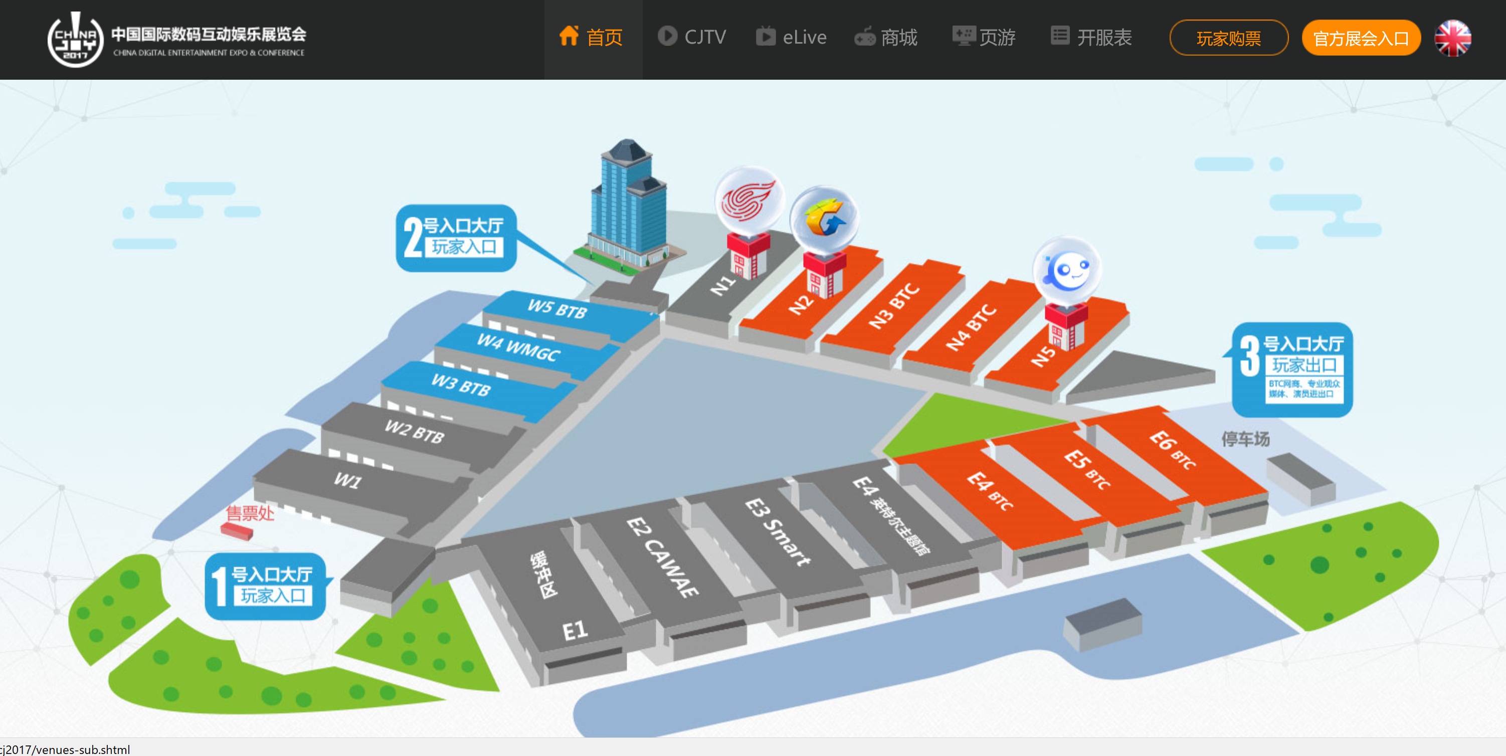Click the TV icon beside eLive
This screenshot has width=1506, height=756.
(765, 36)
